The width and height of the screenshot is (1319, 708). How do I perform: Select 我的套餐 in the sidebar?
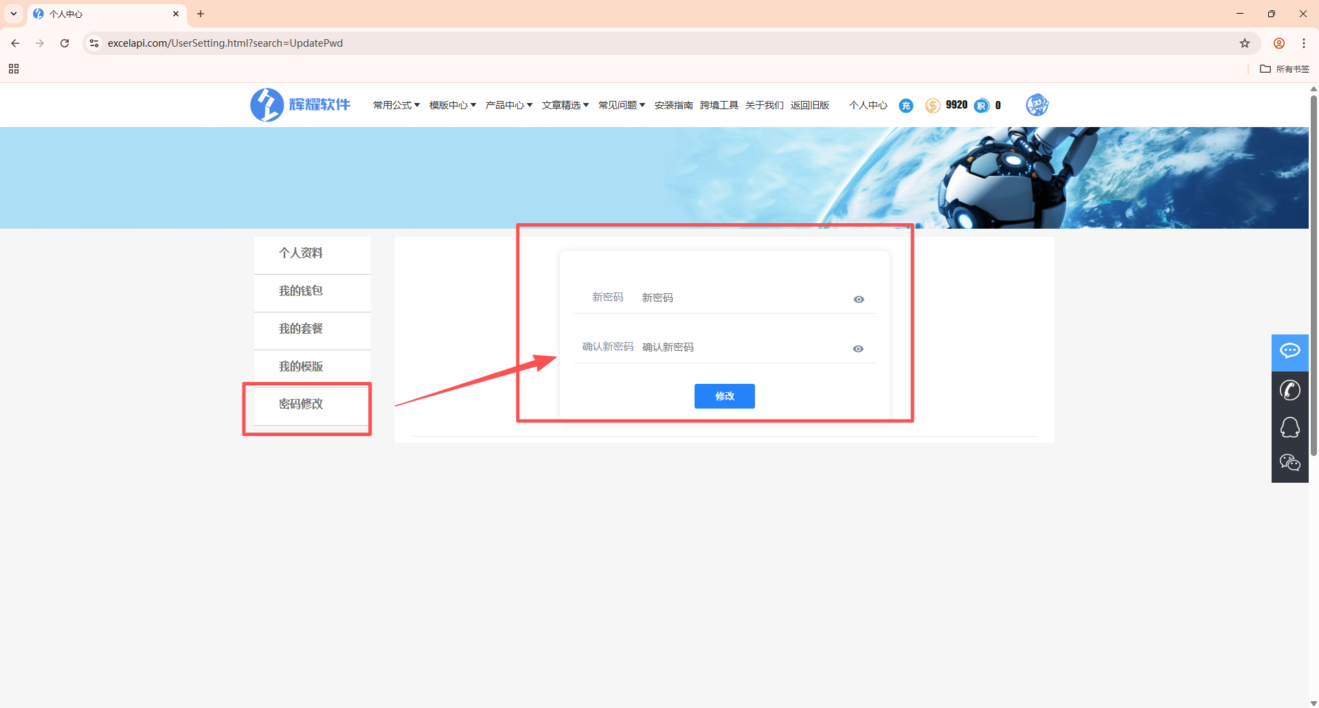pyautogui.click(x=313, y=331)
